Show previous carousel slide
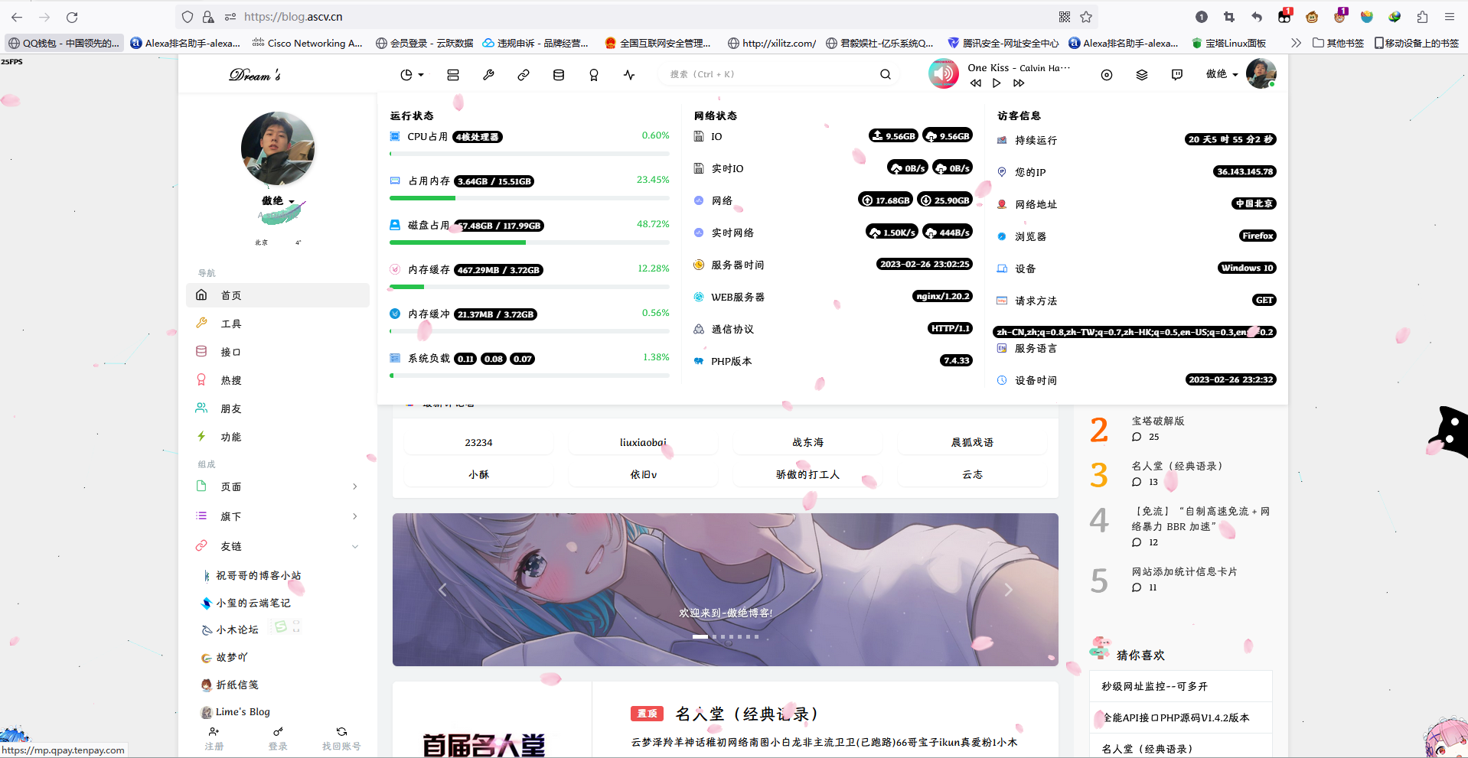This screenshot has height=758, width=1468. coord(442,590)
